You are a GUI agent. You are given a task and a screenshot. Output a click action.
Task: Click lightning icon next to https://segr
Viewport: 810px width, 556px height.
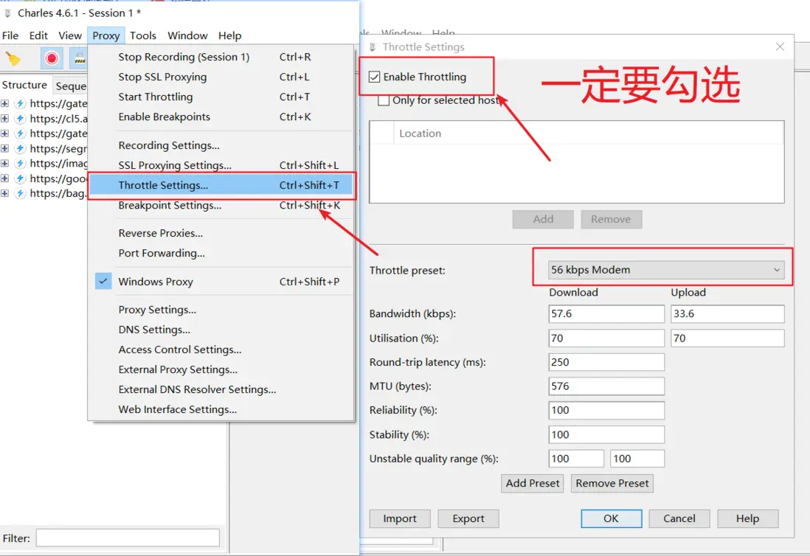20,149
